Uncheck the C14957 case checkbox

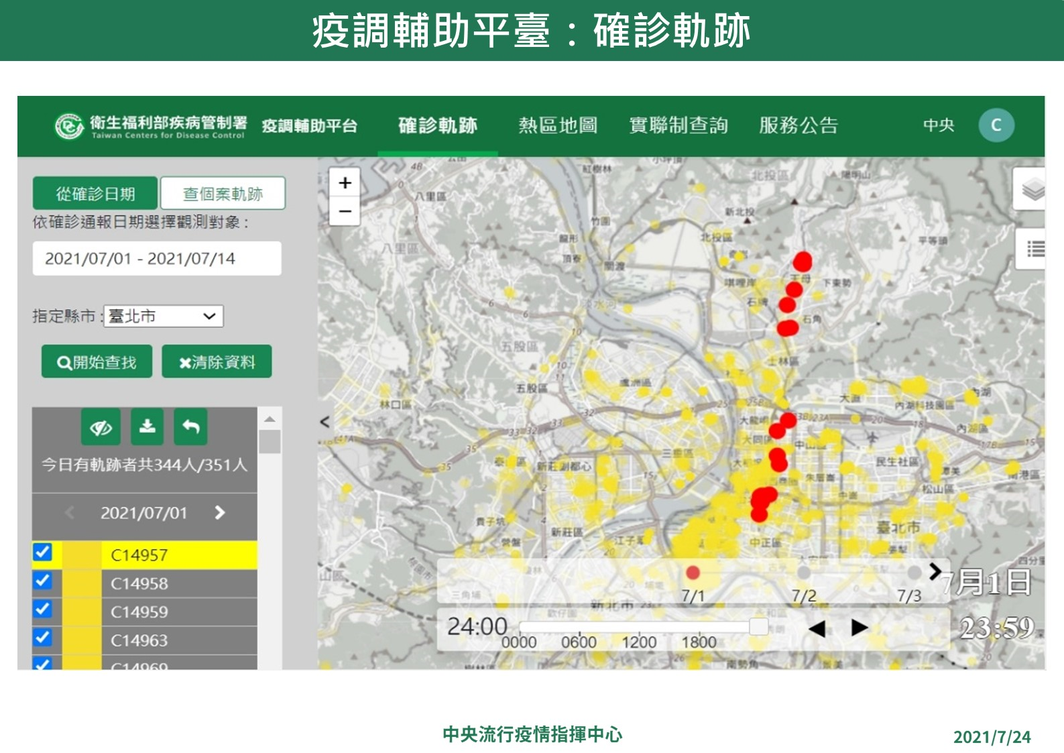(42, 553)
